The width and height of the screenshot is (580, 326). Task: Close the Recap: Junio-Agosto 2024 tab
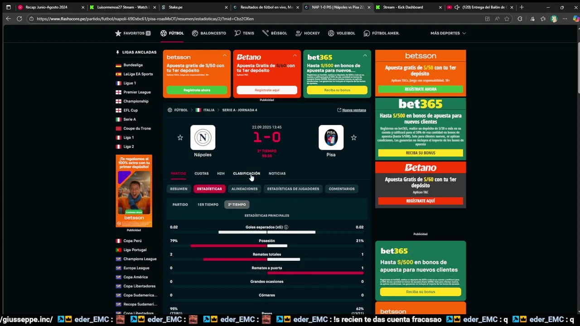83,7
